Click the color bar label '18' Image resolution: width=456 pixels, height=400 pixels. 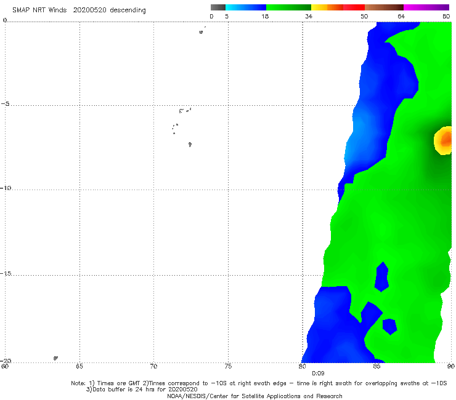coord(265,16)
